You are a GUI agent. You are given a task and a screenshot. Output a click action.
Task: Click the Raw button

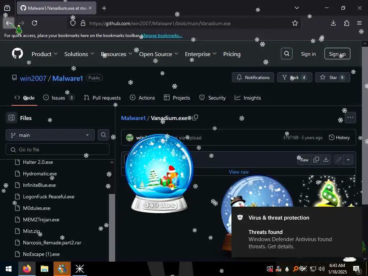point(304,160)
